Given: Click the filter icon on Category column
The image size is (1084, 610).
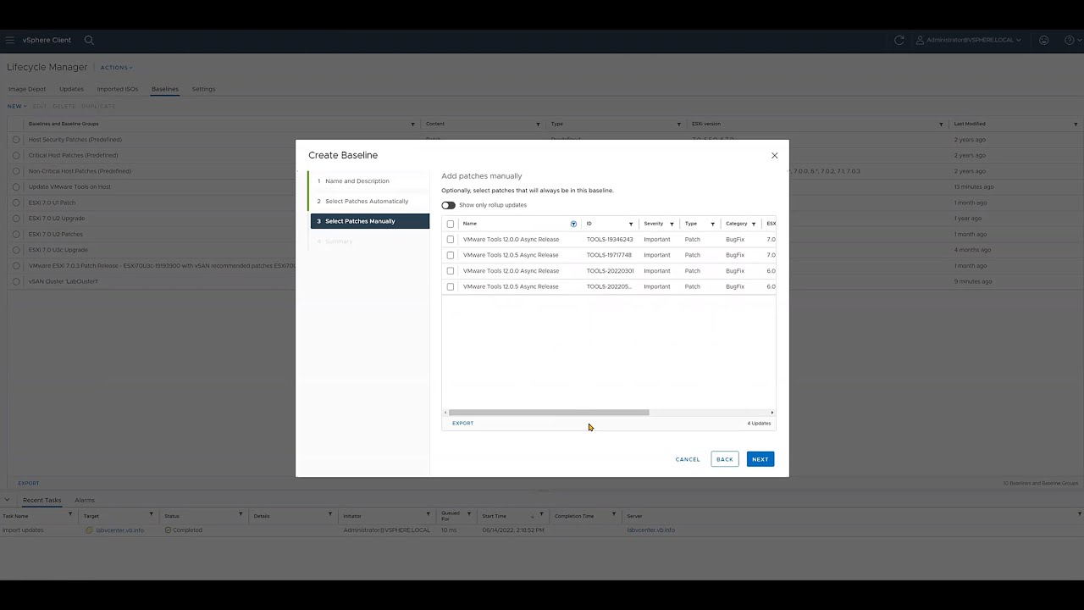Looking at the screenshot, I should (754, 224).
